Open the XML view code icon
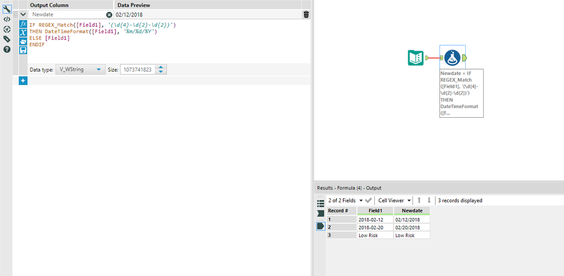Screen dimensions: 564x276 7,19
